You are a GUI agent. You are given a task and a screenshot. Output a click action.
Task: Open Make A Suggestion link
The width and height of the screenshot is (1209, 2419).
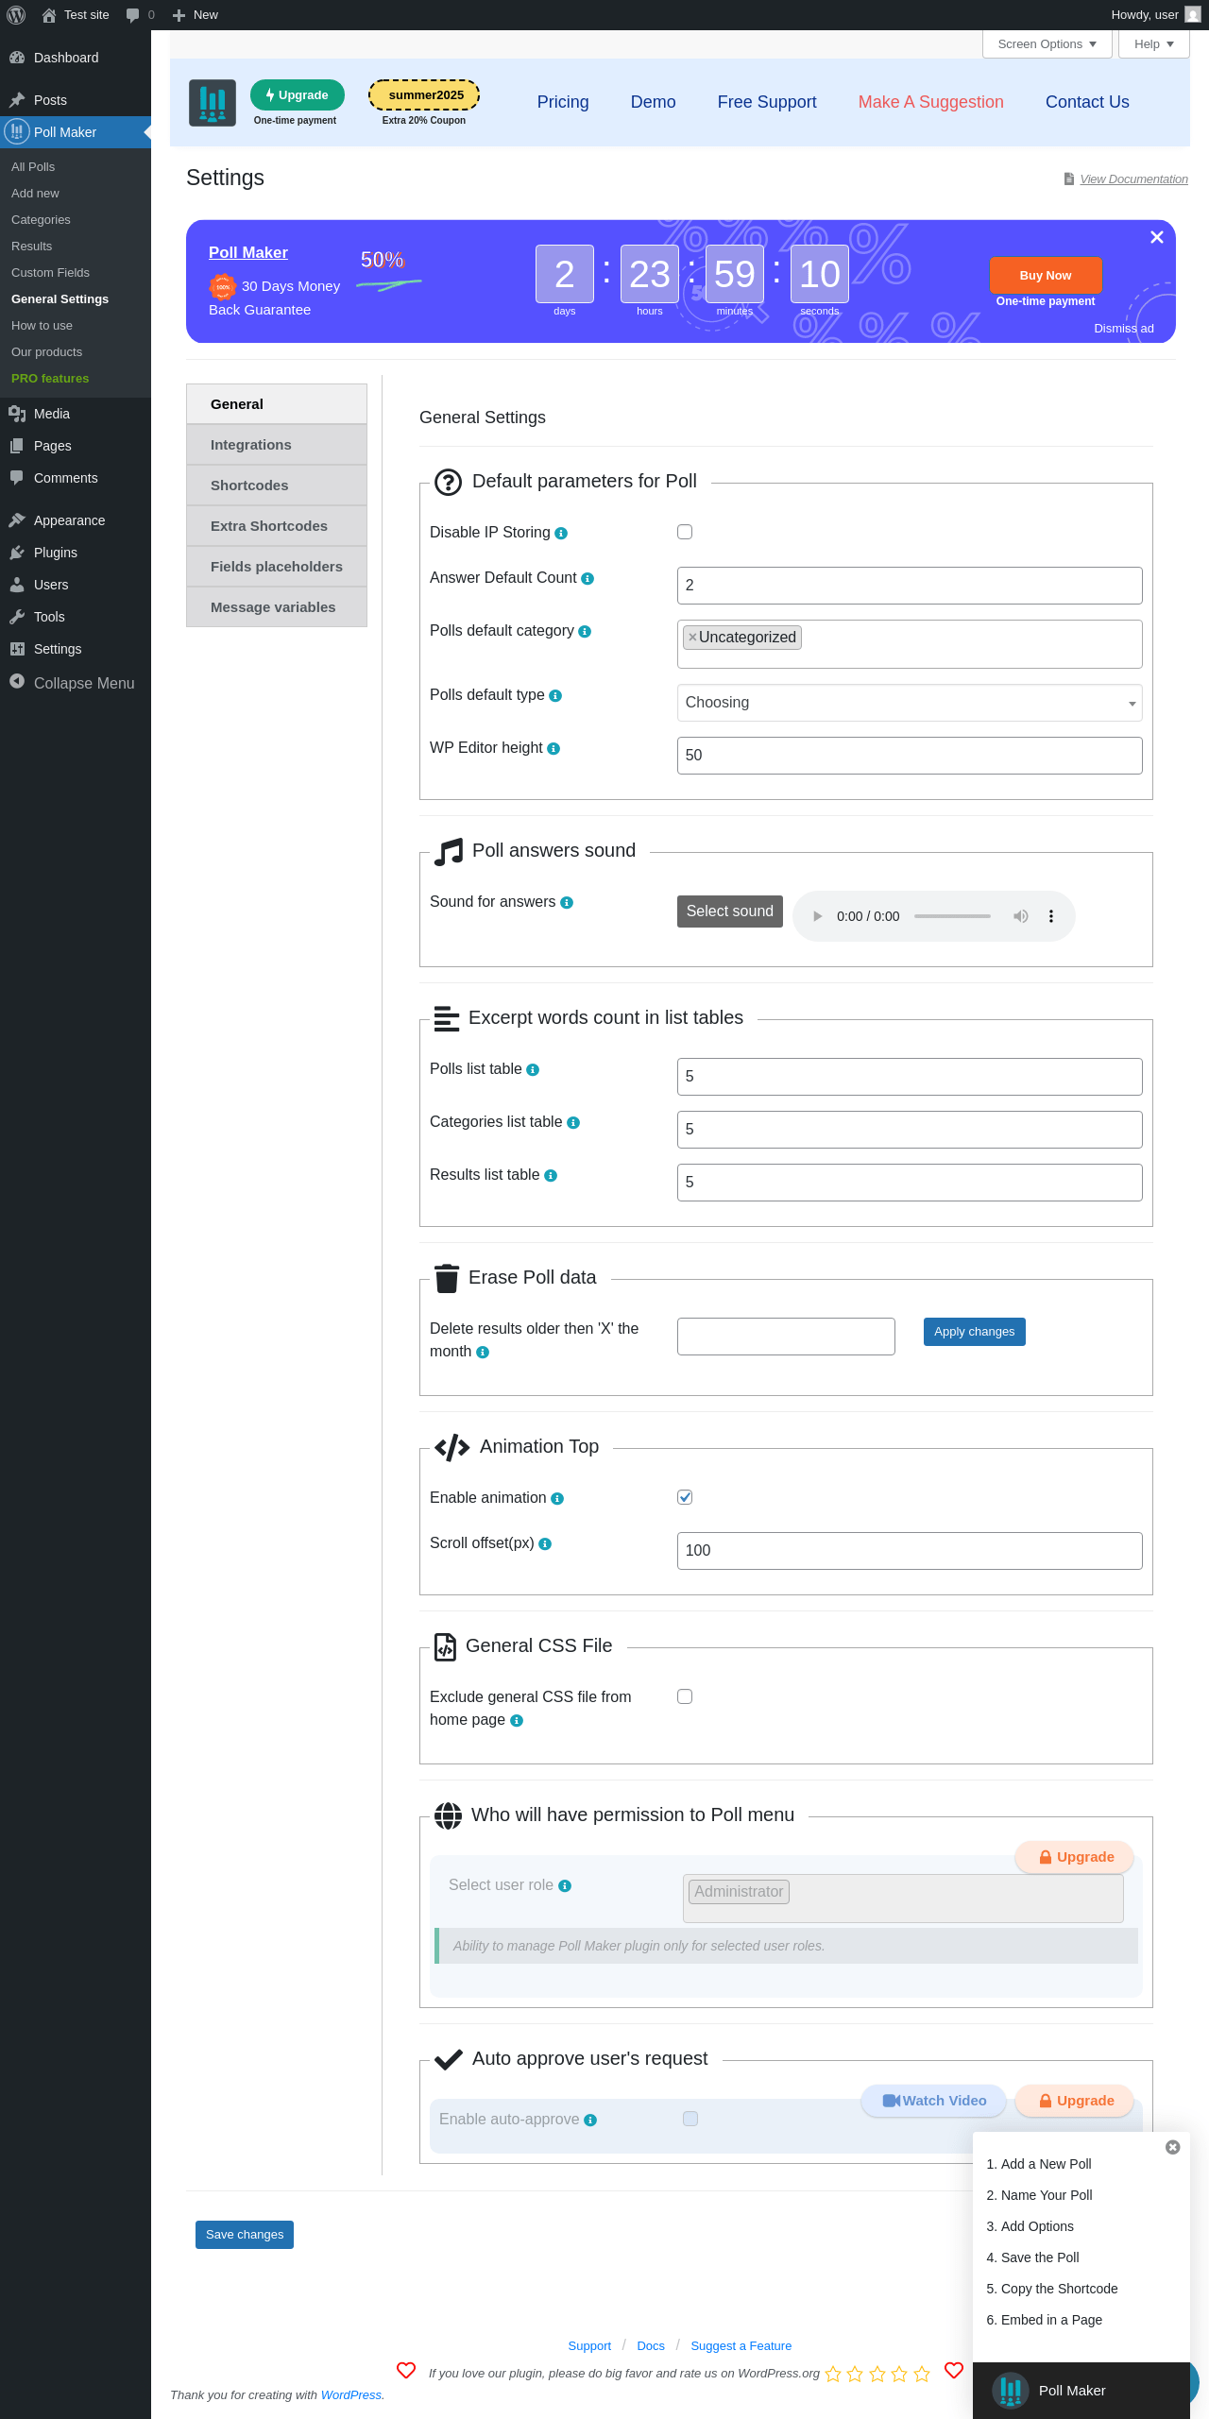tap(931, 102)
